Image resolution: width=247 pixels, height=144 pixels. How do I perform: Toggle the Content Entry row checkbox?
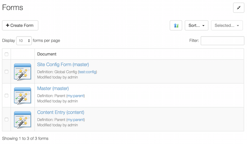(6, 120)
